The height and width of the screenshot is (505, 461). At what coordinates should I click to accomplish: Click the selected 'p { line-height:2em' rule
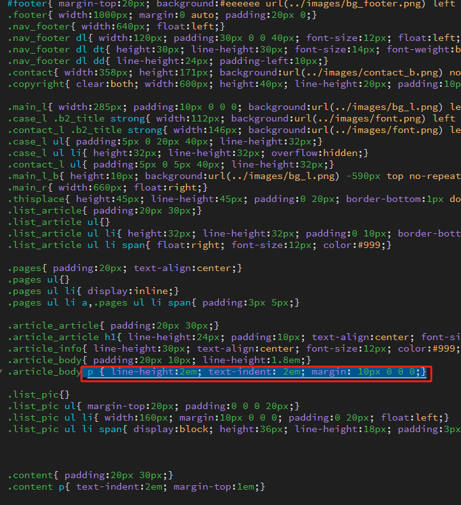click(257, 372)
